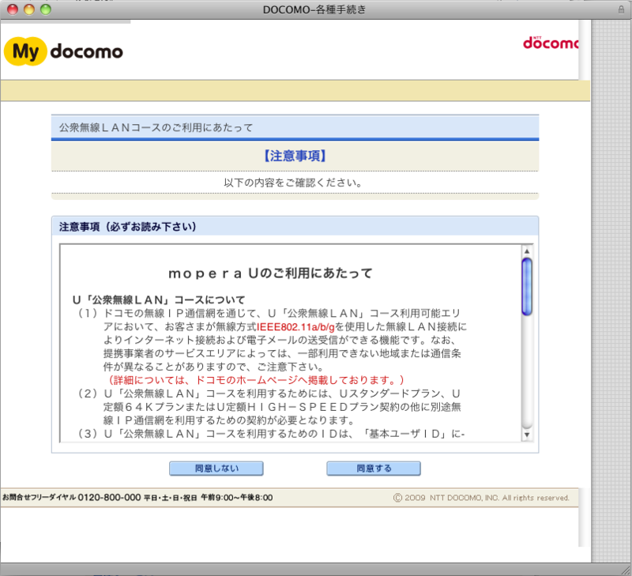Click the 以下の内容をご確認ください text
Screen dimensions: 632x576
(293, 183)
